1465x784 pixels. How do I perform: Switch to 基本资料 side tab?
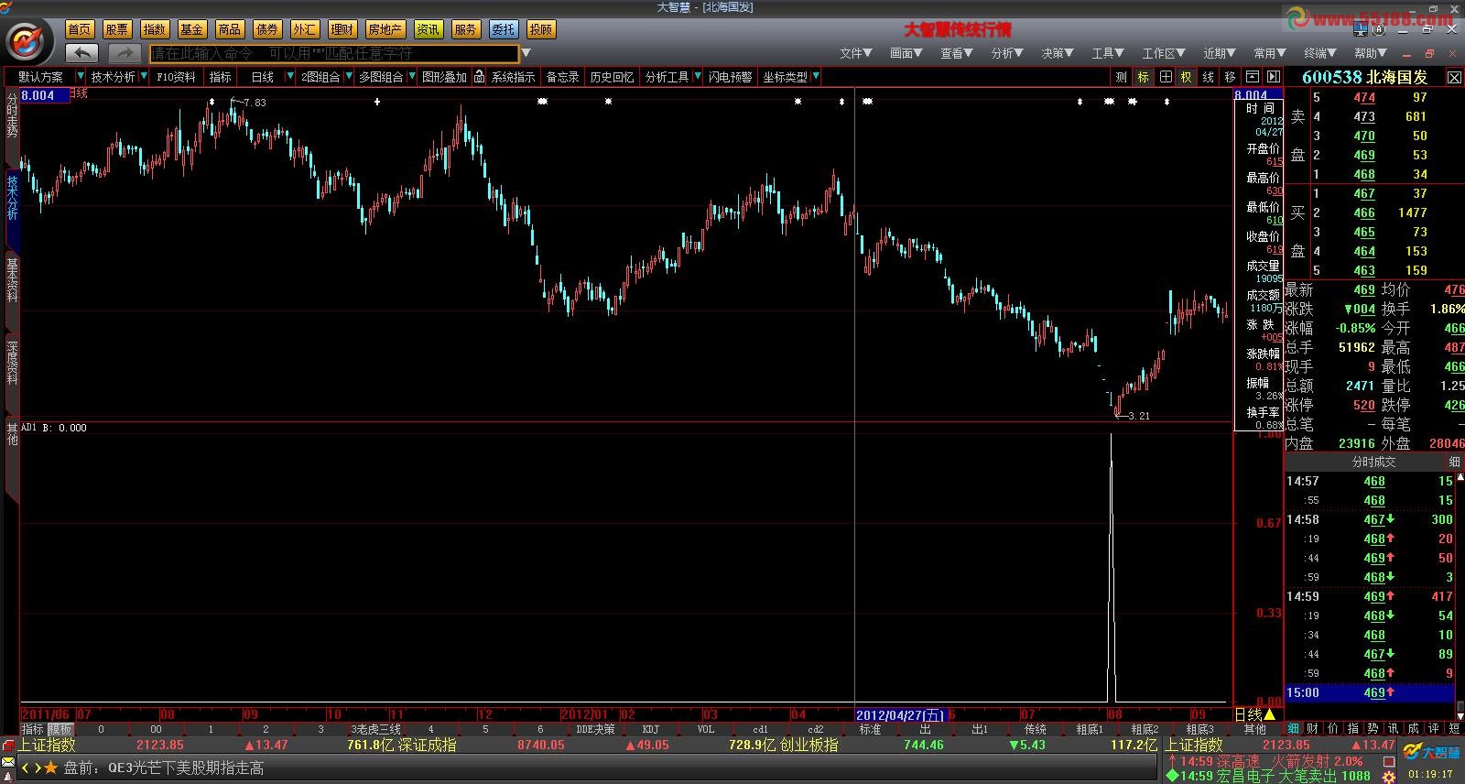tap(12, 279)
